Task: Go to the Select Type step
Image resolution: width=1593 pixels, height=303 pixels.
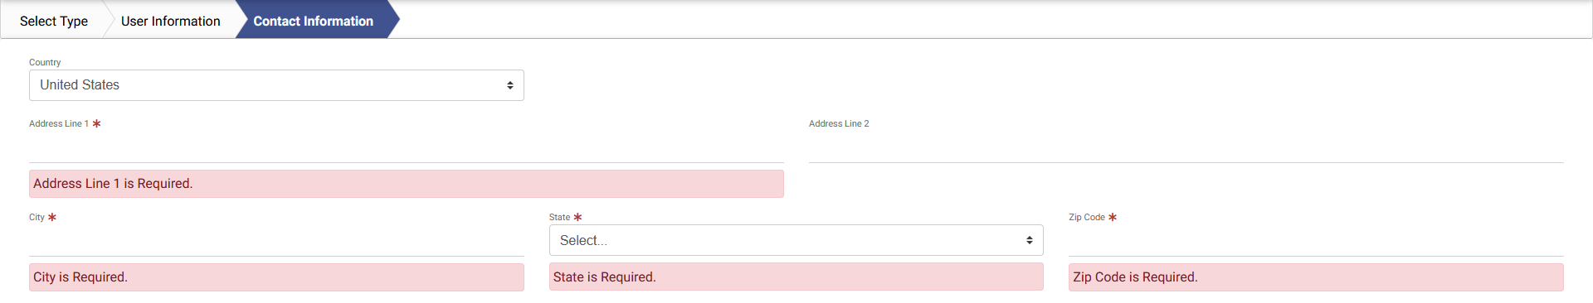Action: [54, 21]
